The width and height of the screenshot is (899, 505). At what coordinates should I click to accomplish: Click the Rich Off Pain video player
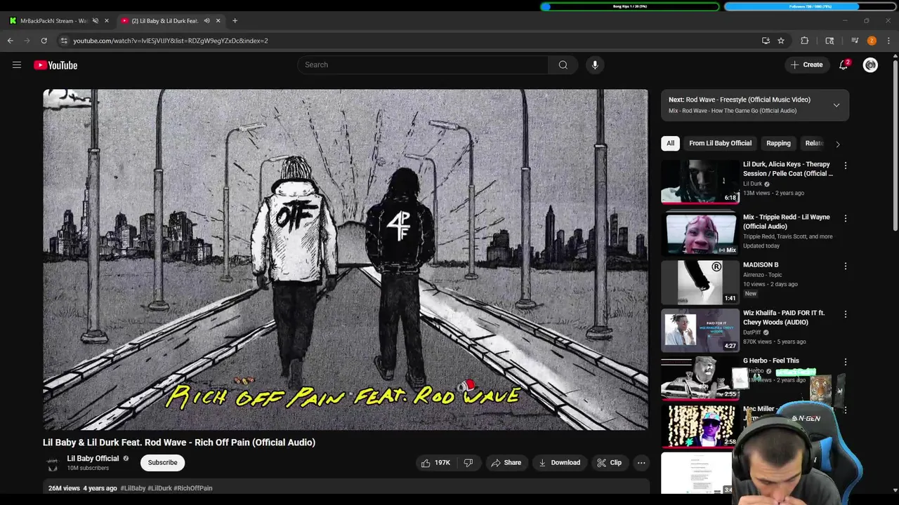click(x=346, y=260)
